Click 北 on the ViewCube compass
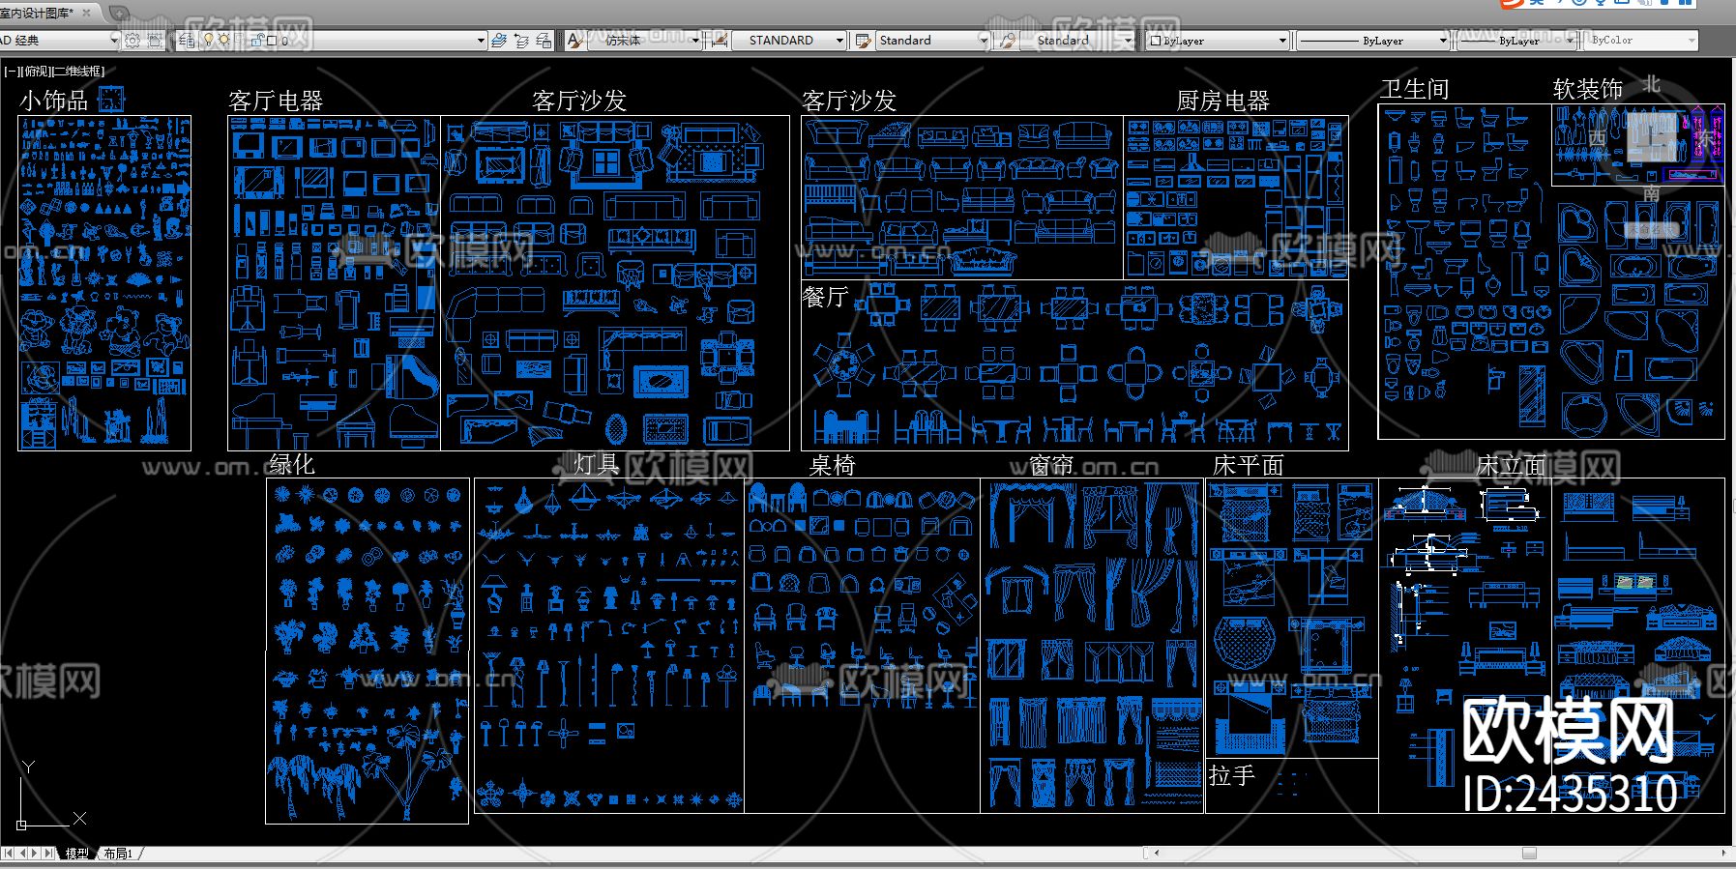 pos(1652,85)
